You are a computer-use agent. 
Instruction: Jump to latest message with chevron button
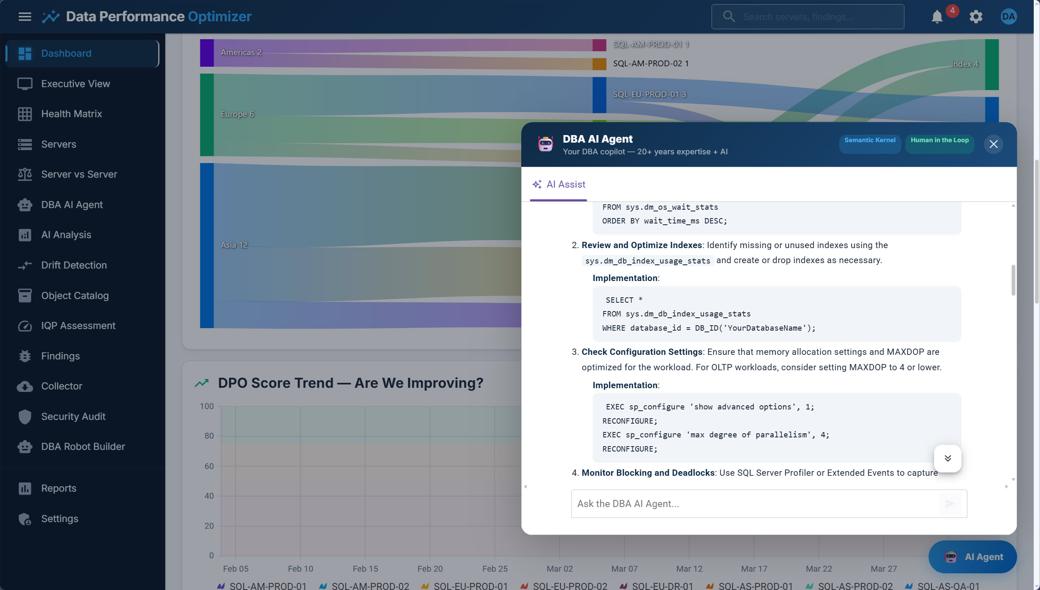947,458
